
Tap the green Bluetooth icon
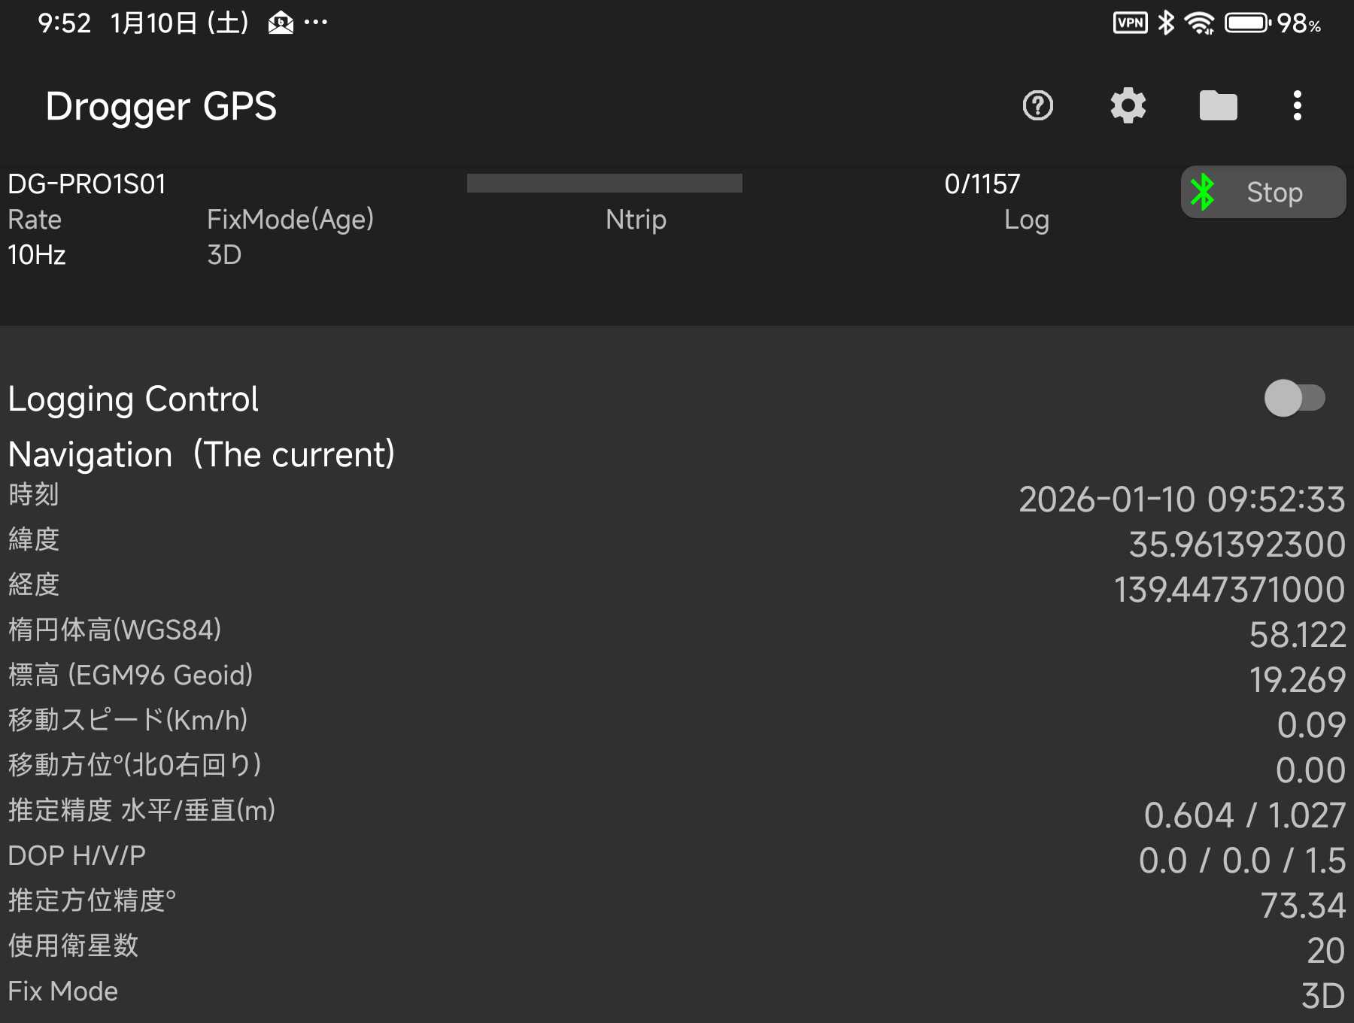(1203, 193)
